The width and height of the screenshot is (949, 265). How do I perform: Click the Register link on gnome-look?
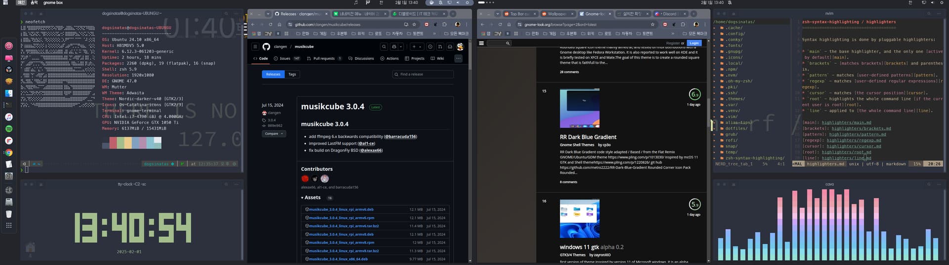click(673, 43)
